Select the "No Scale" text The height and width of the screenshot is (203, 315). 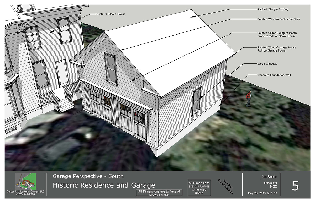269,177
